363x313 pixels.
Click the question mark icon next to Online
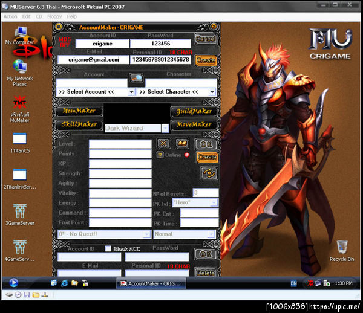[x=160, y=155]
